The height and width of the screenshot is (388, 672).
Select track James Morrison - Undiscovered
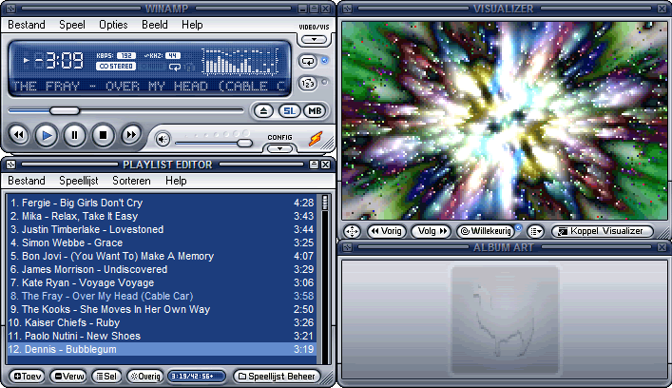click(x=162, y=269)
